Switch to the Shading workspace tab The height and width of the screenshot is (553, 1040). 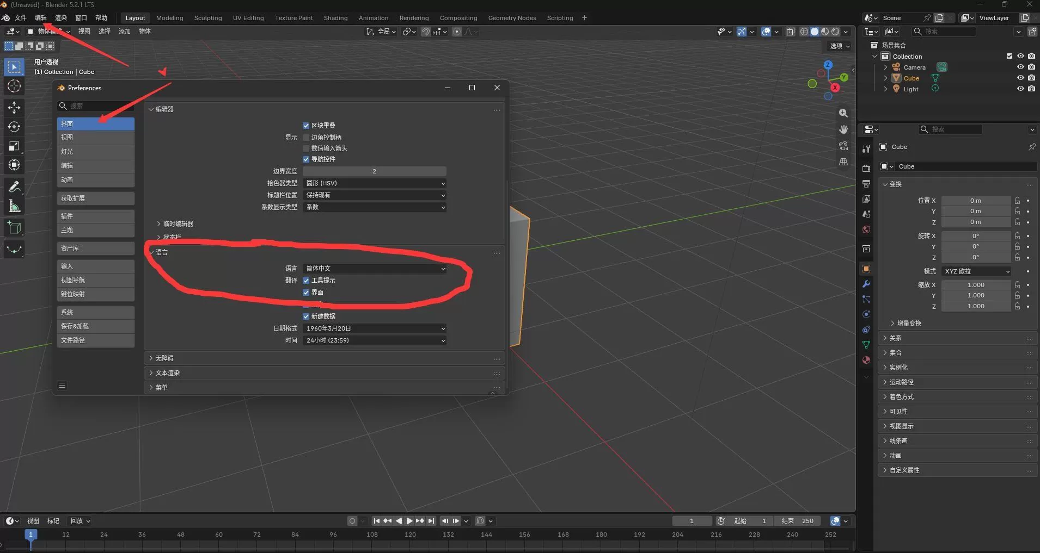[335, 18]
